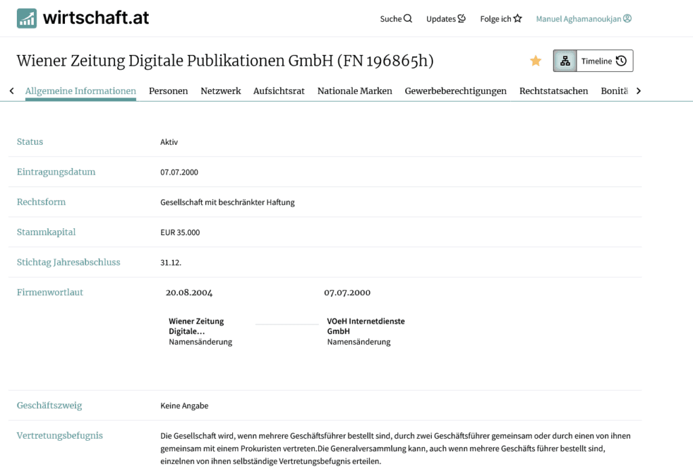Viewport: 693px width, 474px height.
Task: Switch to the Personen tab
Action: pyautogui.click(x=168, y=90)
